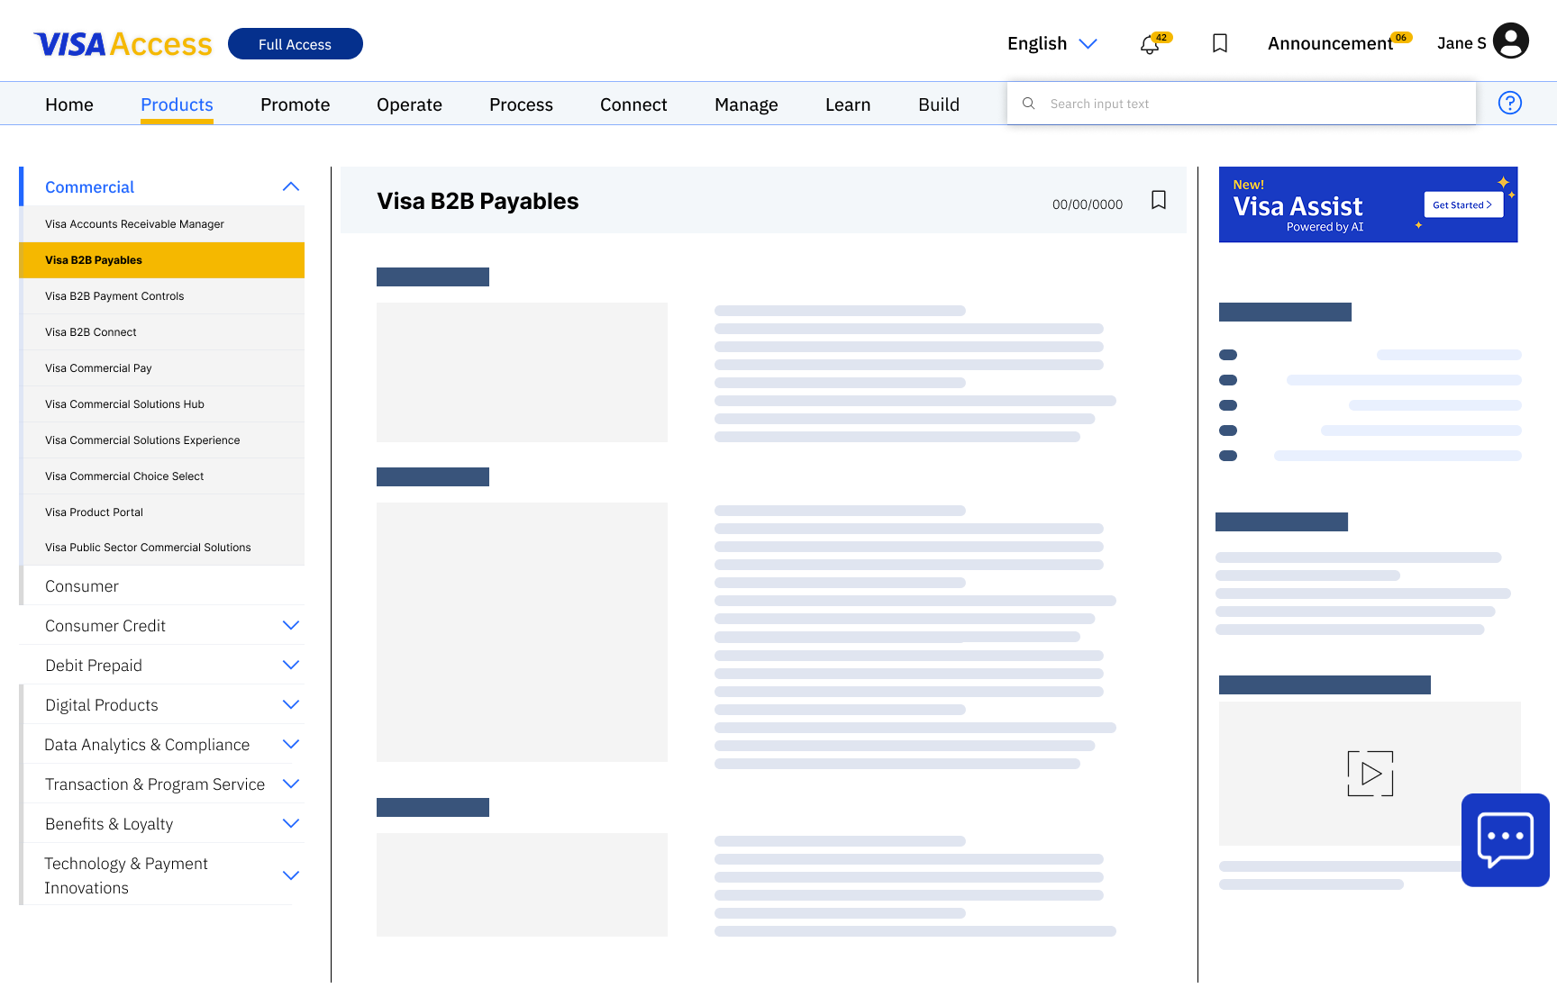Open Visa Accounts Receivable Manager
The height and width of the screenshot is (1006, 1557).
(x=162, y=224)
